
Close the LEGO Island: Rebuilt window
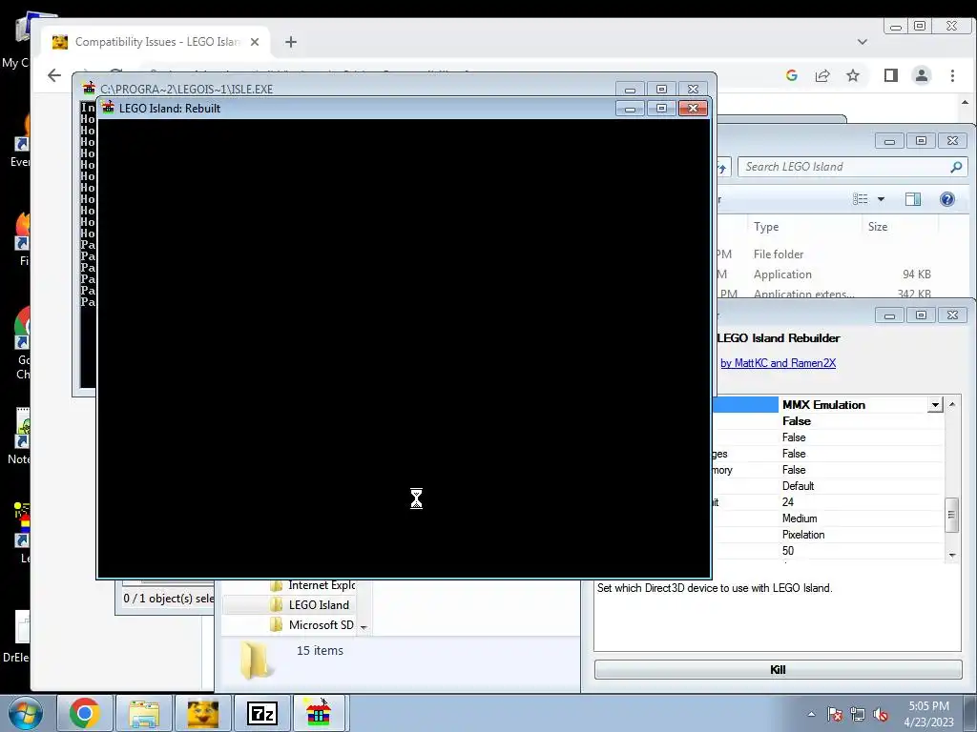[x=693, y=109]
